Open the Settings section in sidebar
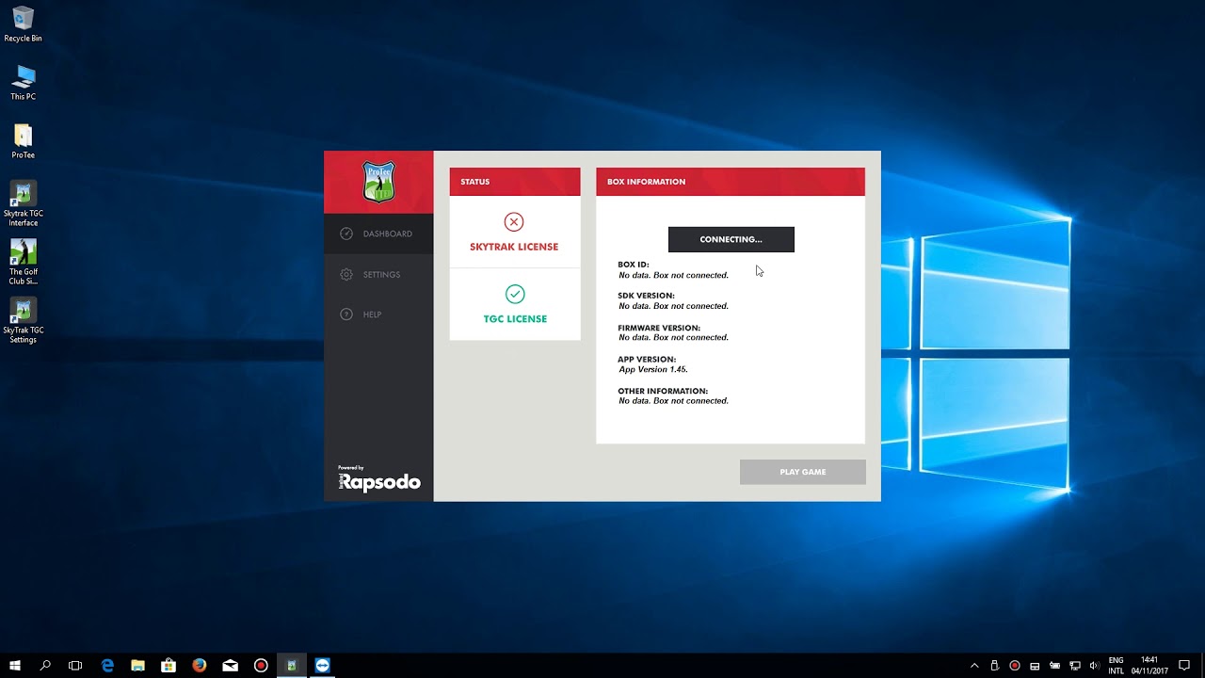Viewport: 1205px width, 678px height. (378, 274)
